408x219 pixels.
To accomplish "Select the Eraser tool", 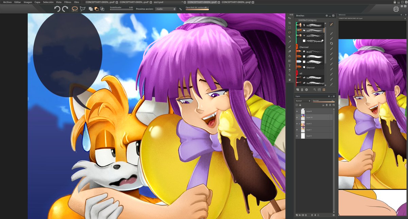I will (x=290, y=51).
